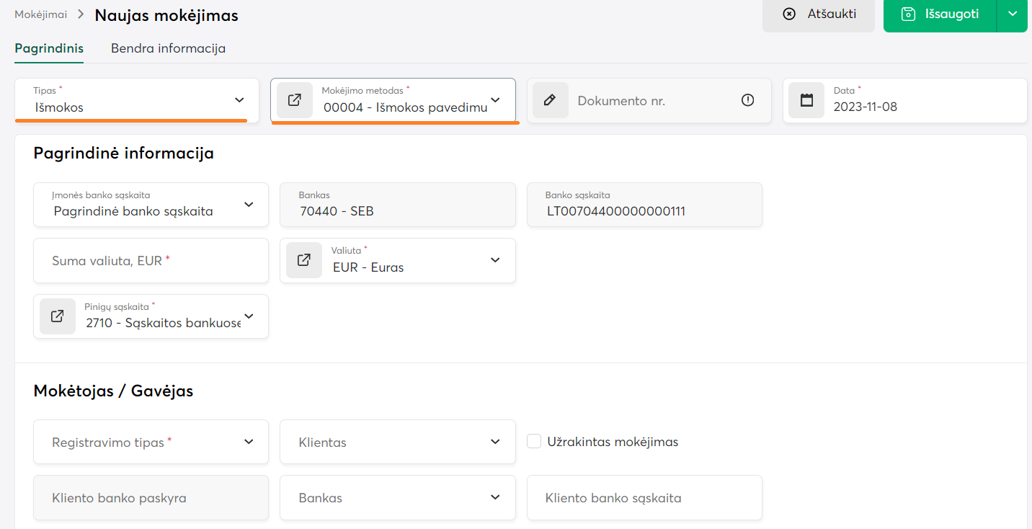Click into the Suma valiuta, EUR field
The height and width of the screenshot is (529, 1032).
click(151, 261)
